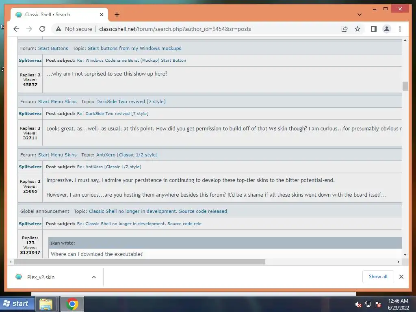Viewport: 416px width, 312px height.
Task: Close the Classic Shell Search tab
Action: pos(101,15)
